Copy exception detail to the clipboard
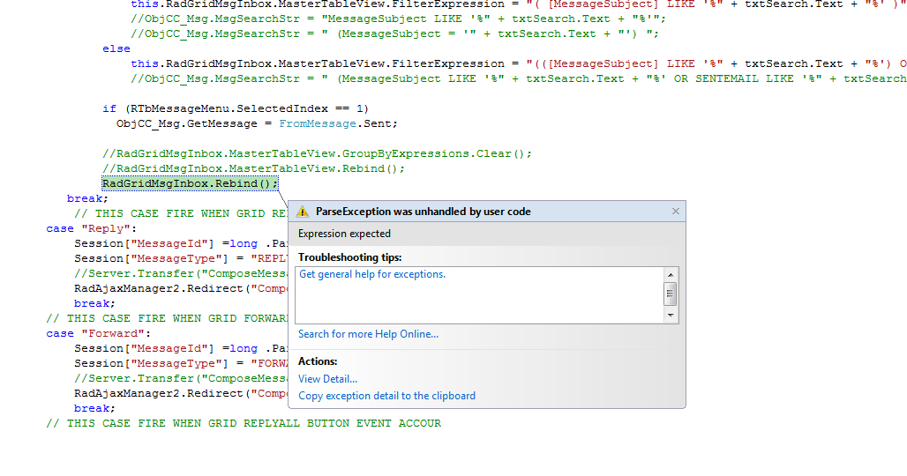The height and width of the screenshot is (476, 907). [x=386, y=396]
